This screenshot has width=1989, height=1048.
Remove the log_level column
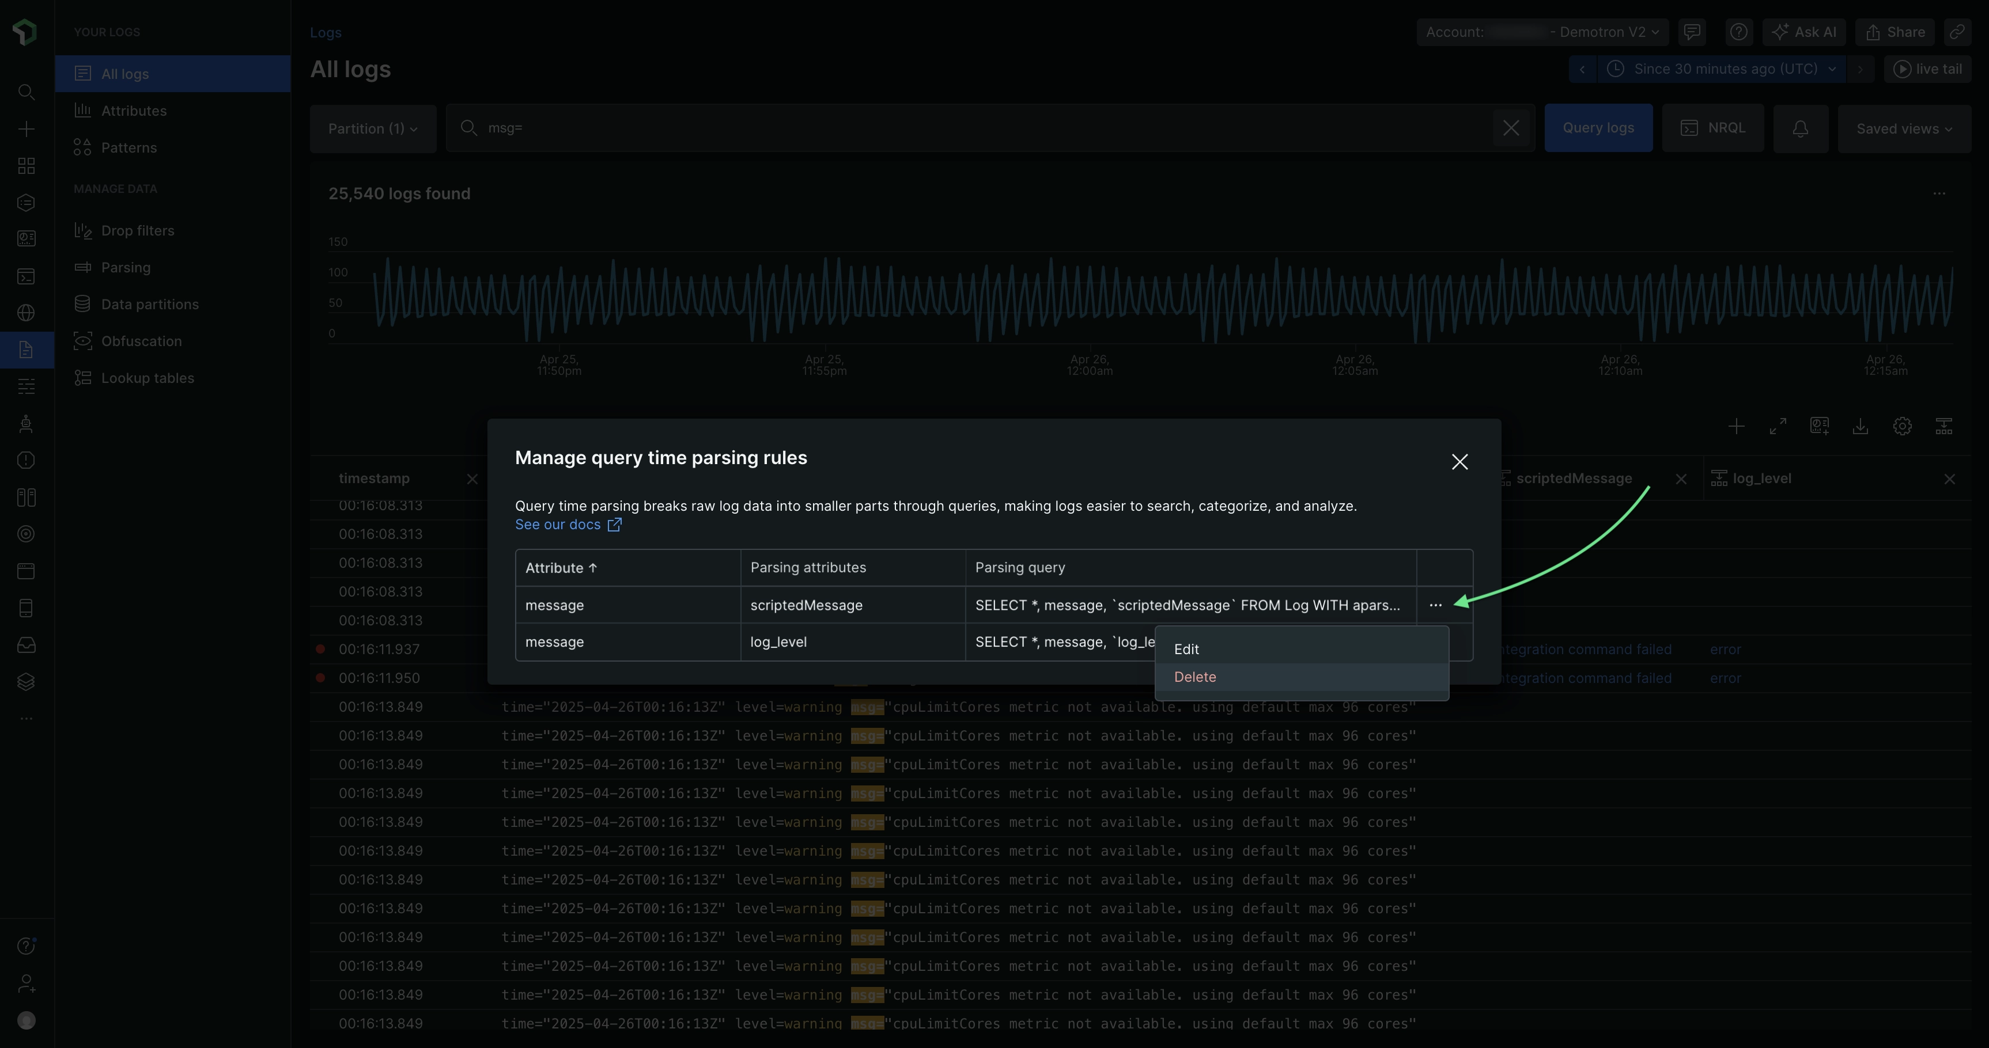1949,479
